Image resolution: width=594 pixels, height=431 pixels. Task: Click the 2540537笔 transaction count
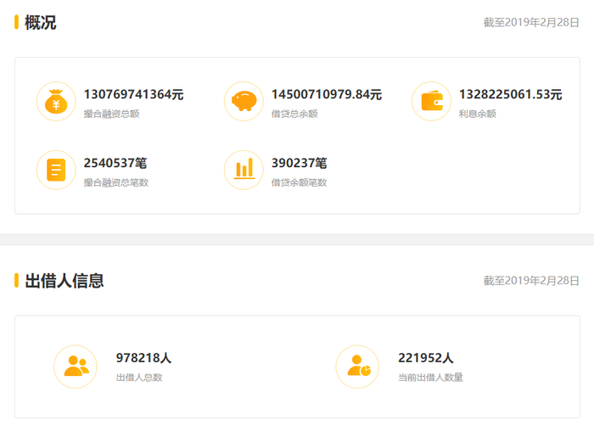pos(115,163)
